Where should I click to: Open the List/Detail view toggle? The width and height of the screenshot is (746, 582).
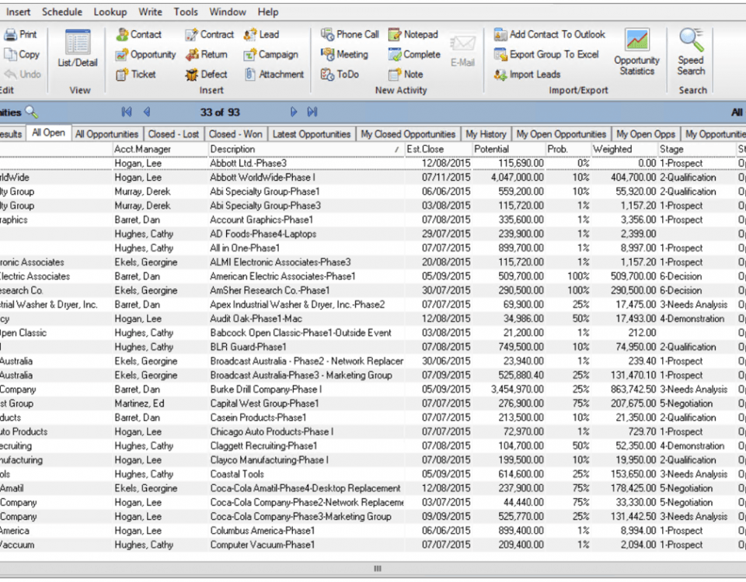[x=78, y=48]
